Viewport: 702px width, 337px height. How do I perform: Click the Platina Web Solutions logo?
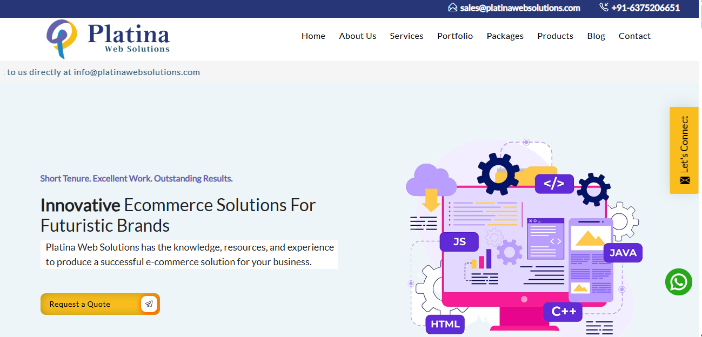108,39
